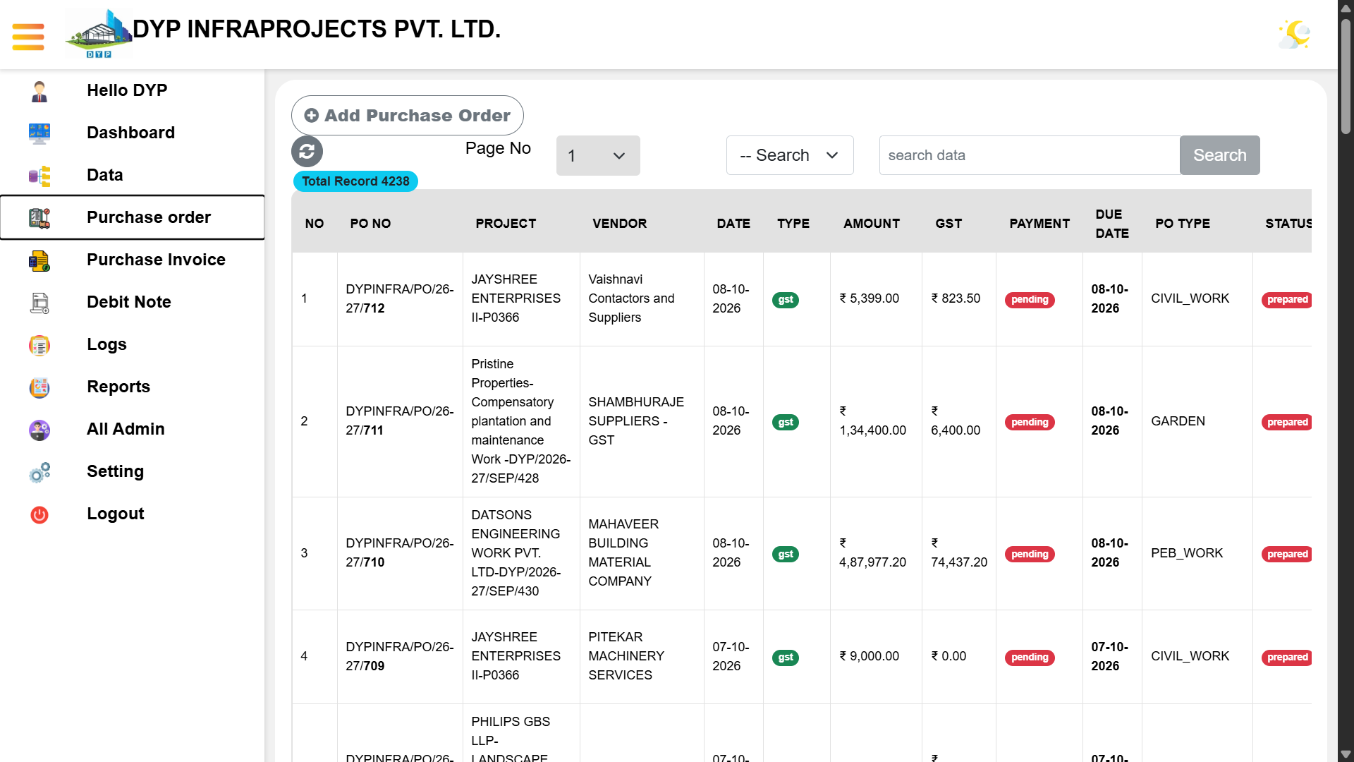
Task: Click vendor Vaishnavi Contactors and Suppliers
Action: pyautogui.click(x=631, y=298)
